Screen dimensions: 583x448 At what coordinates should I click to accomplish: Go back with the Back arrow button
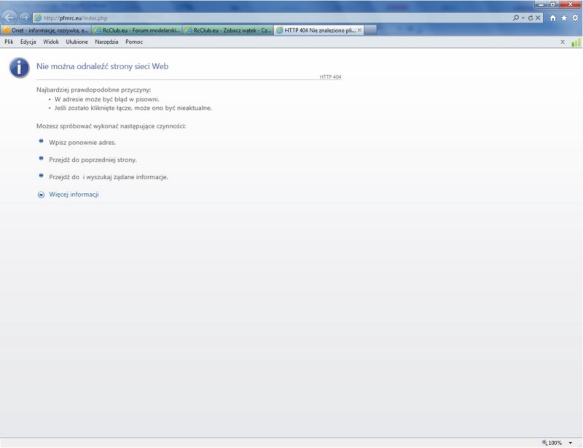[9, 17]
